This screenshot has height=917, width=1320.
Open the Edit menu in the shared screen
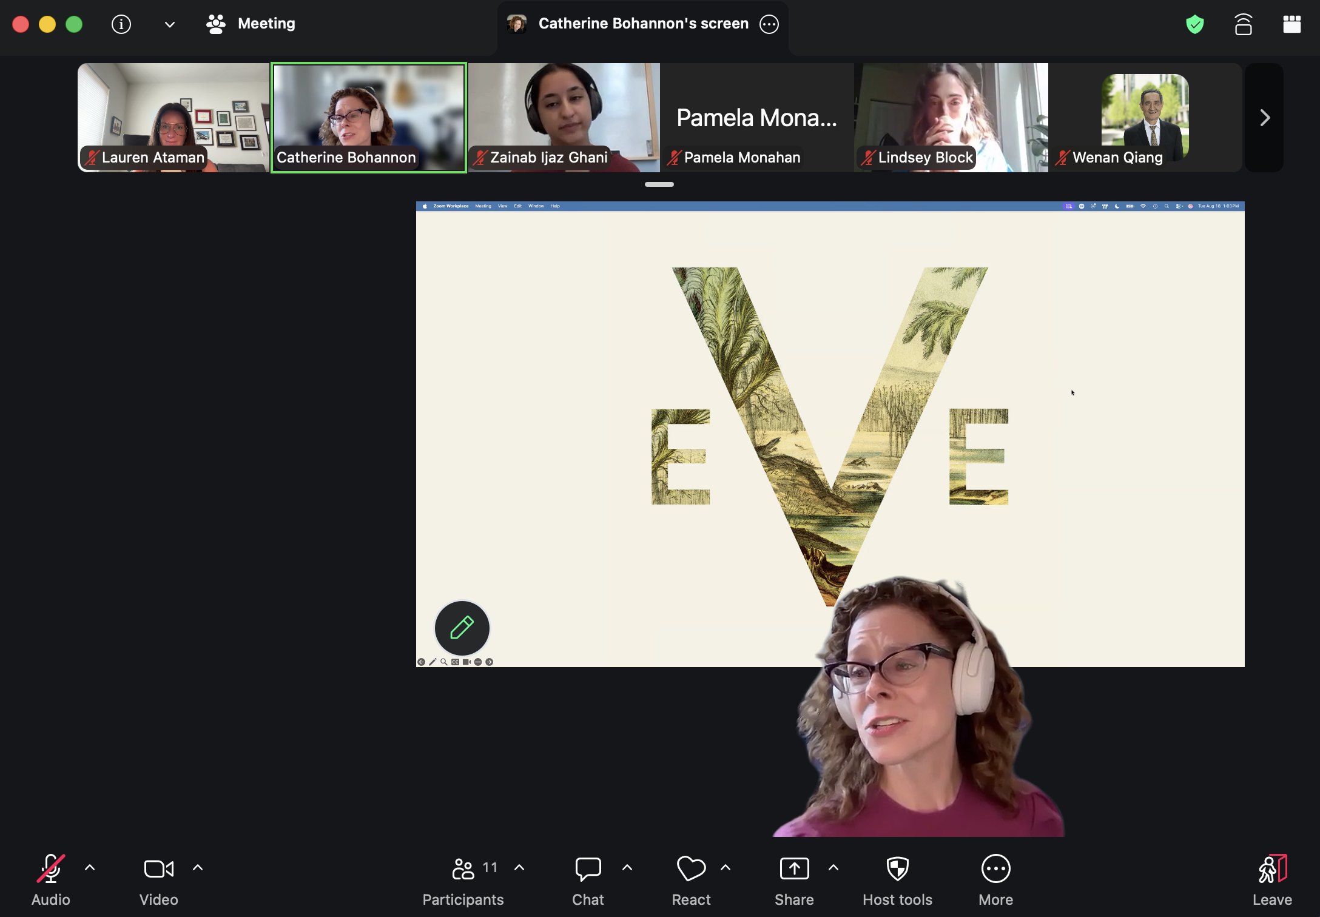click(517, 206)
